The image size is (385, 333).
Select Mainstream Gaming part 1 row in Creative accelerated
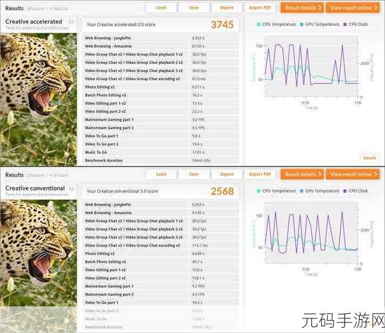click(161, 119)
